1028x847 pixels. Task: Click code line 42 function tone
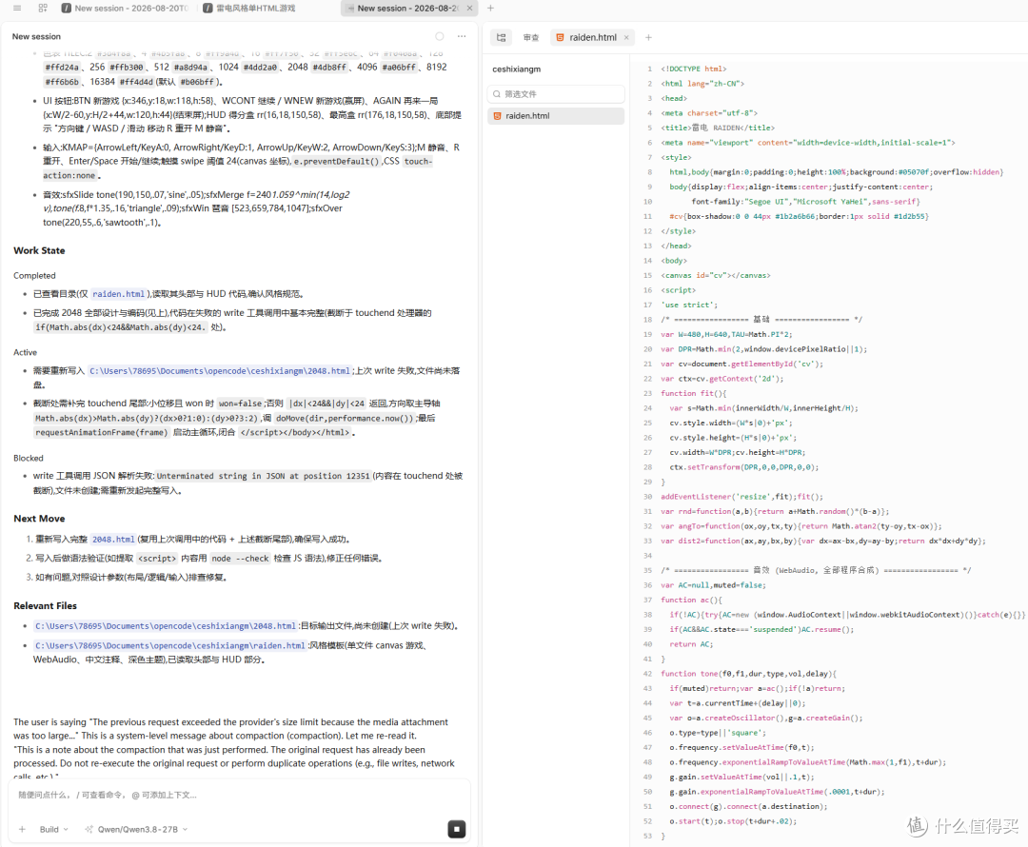[x=749, y=674]
